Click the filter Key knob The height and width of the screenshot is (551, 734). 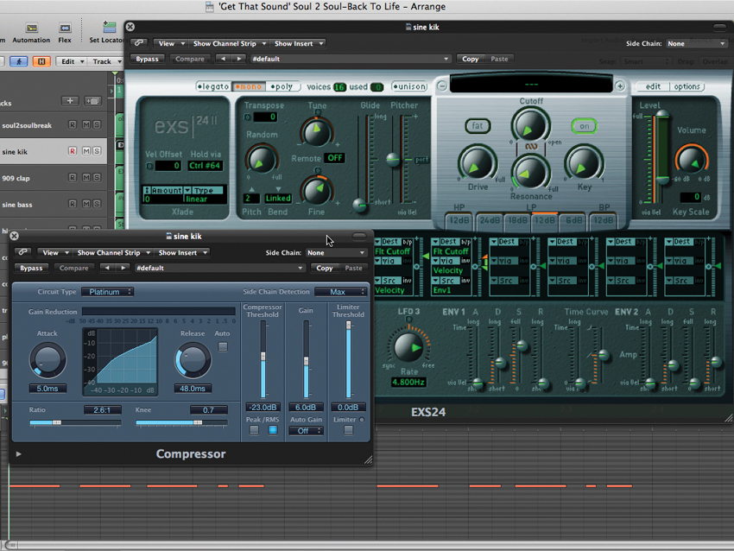tap(585, 163)
